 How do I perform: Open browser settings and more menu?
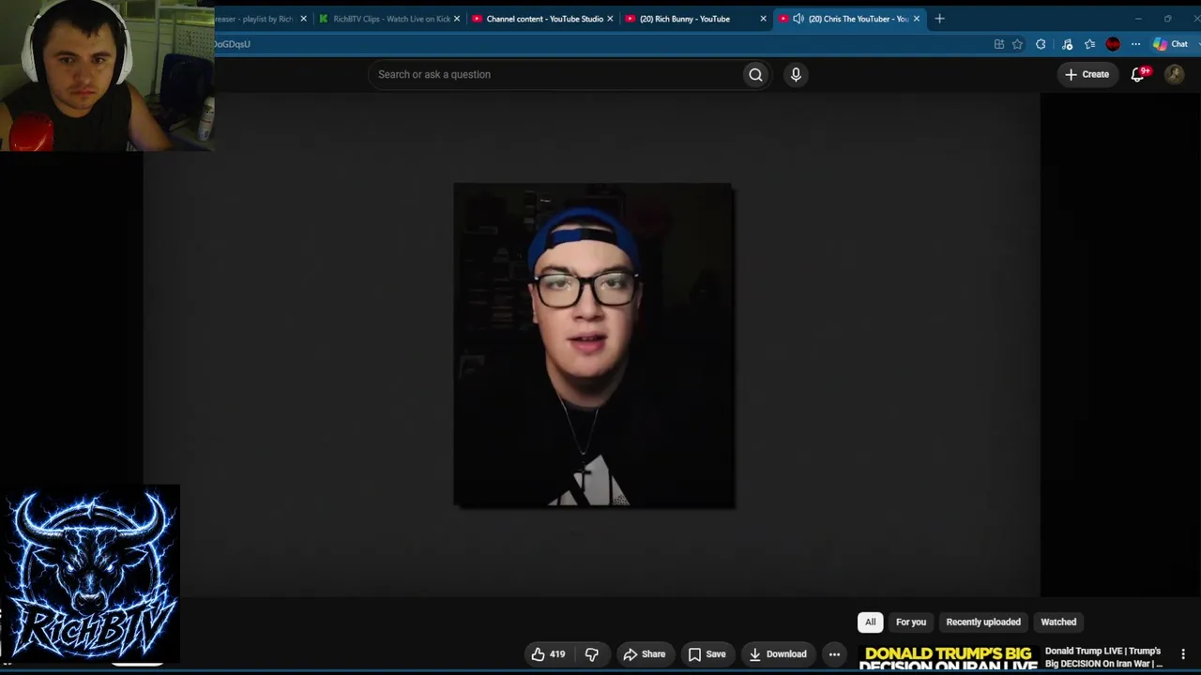(1135, 44)
